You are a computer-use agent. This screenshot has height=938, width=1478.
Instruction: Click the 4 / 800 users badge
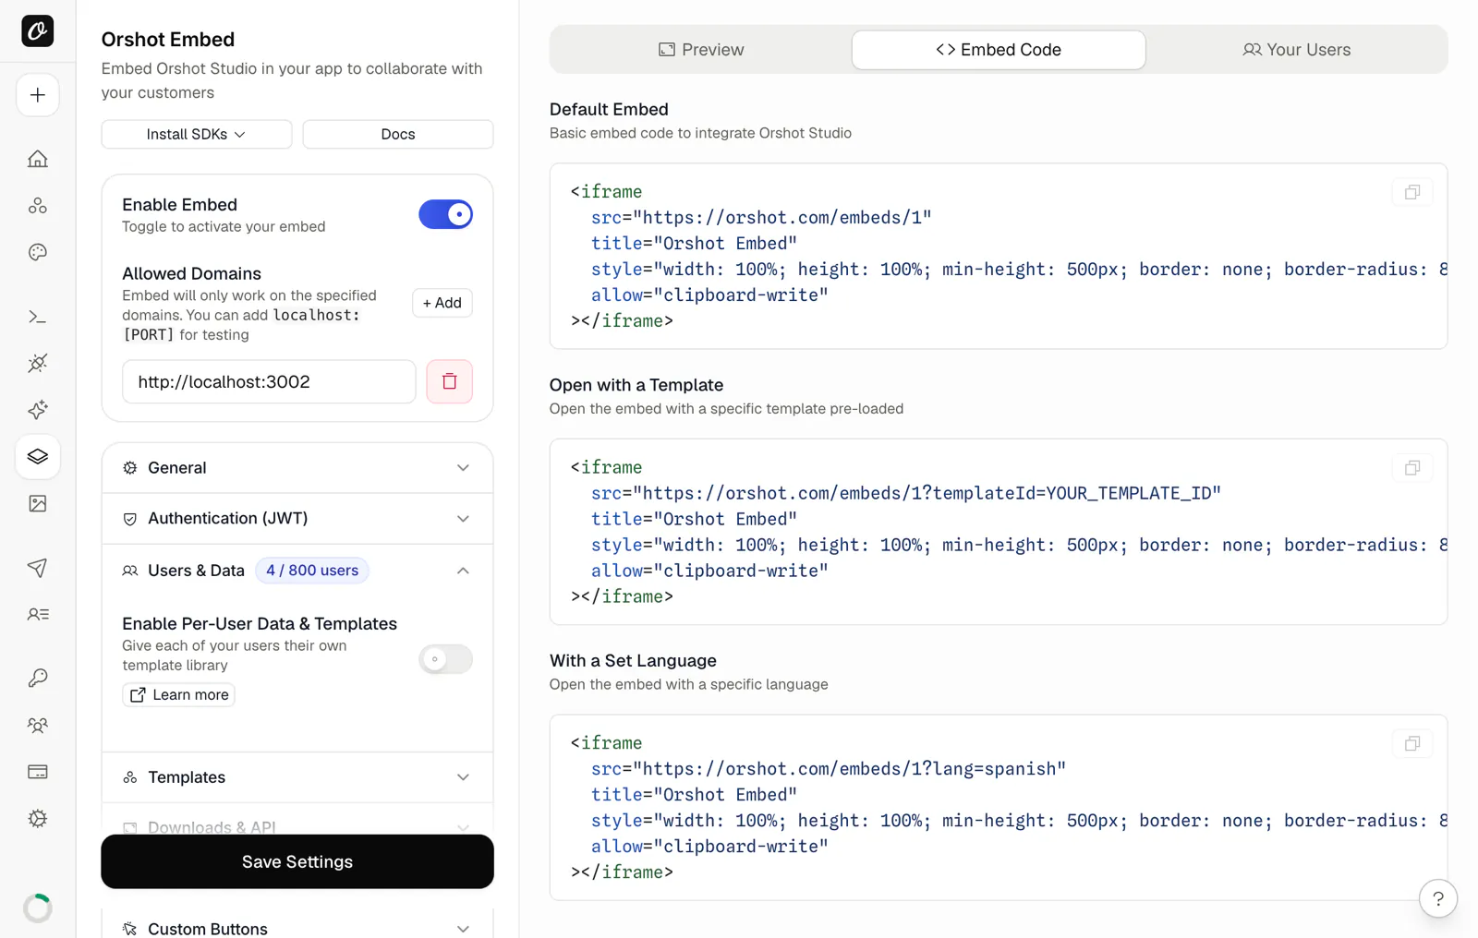click(x=312, y=571)
